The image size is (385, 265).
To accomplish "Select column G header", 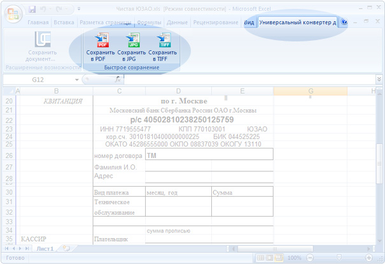I will 311,91.
